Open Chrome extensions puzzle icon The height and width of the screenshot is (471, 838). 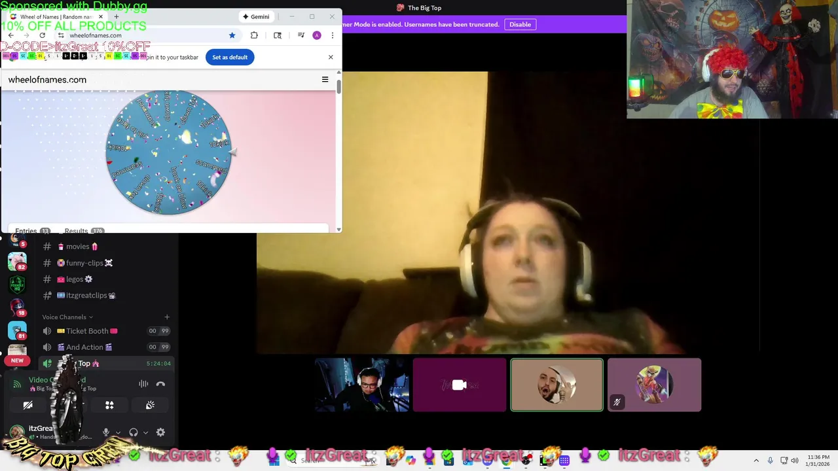pos(254,35)
